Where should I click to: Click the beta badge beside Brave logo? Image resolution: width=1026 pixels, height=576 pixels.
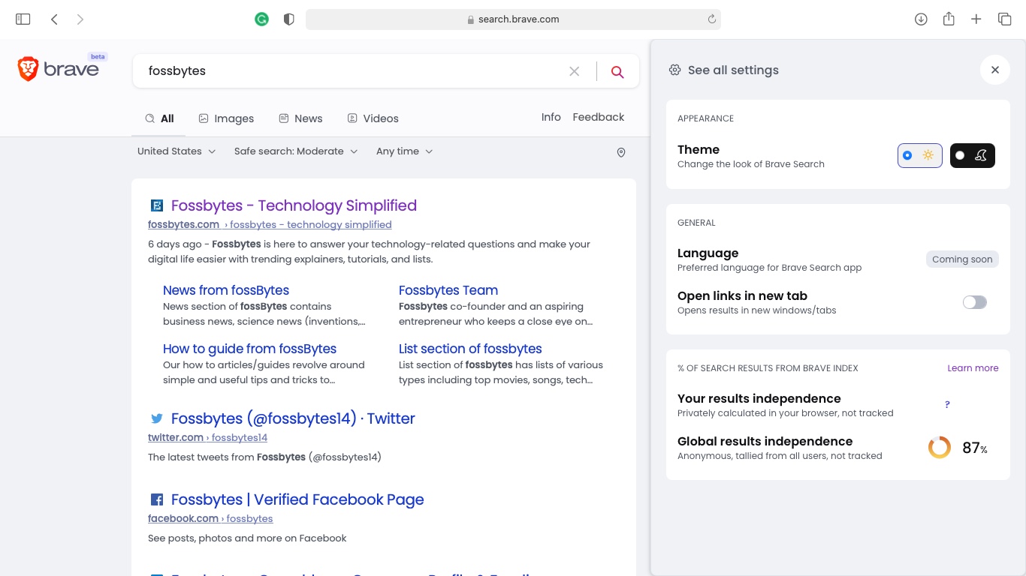[x=98, y=56]
